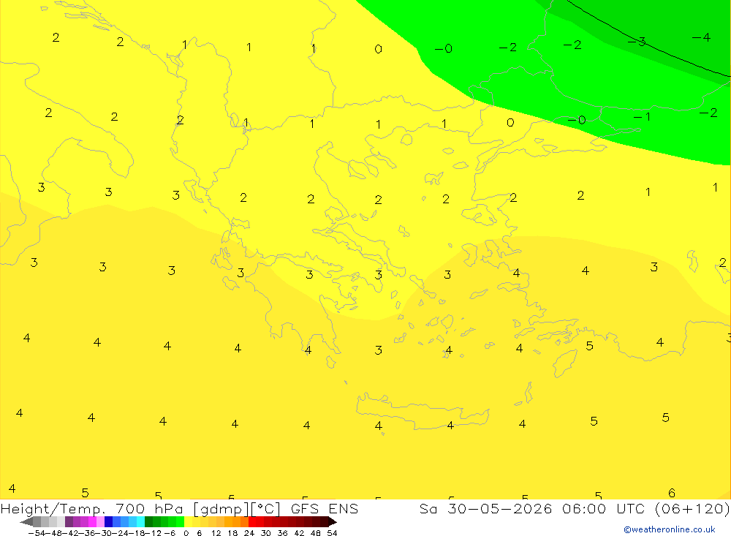Click the dark right arrow of the color scale
Screen dimensions: 731x536
(333, 521)
